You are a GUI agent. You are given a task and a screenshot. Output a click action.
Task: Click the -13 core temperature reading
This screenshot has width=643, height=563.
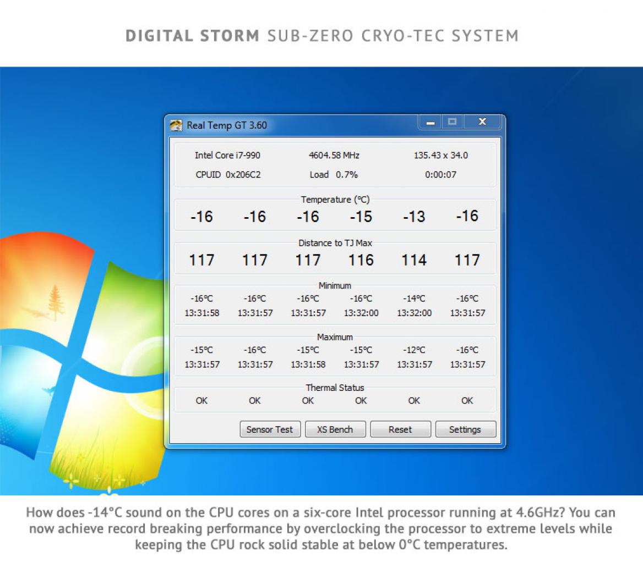[x=414, y=217]
